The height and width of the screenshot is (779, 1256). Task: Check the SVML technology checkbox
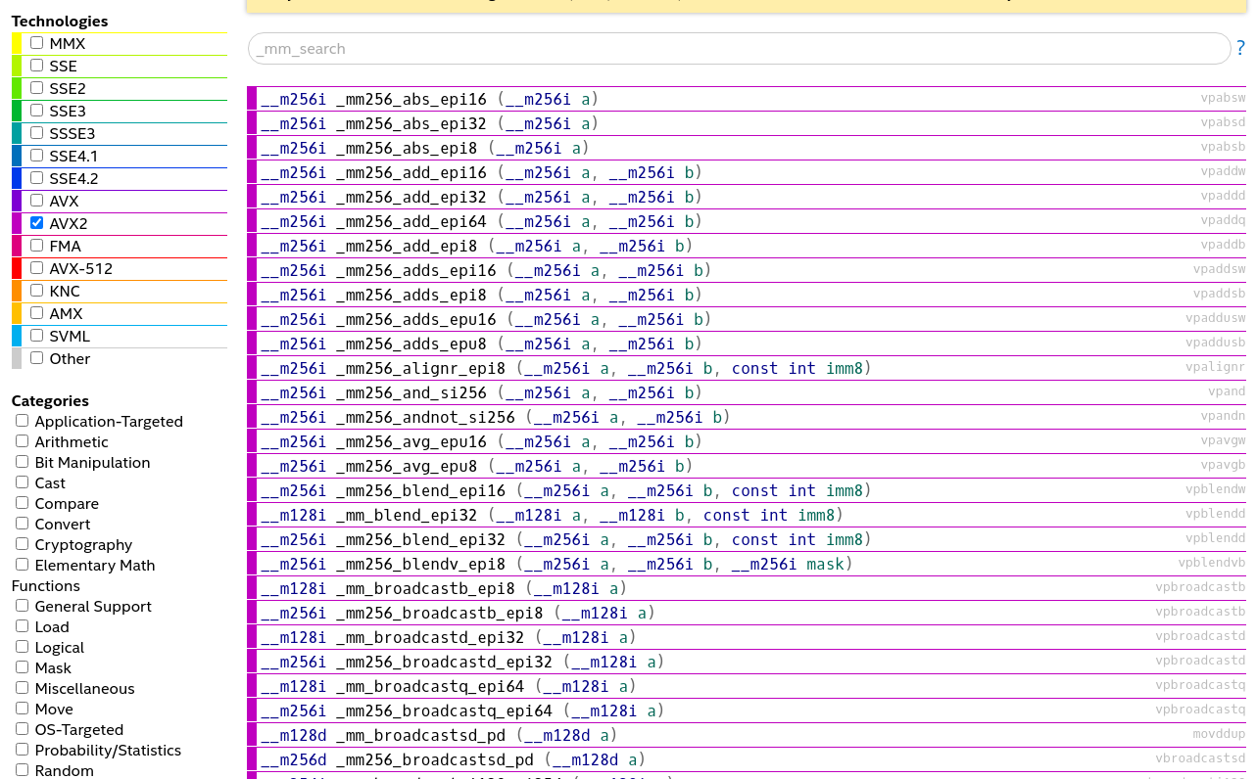click(36, 335)
